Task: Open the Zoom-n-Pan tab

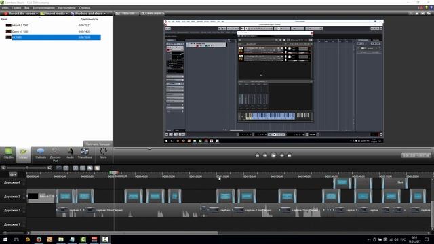Action: click(x=55, y=155)
